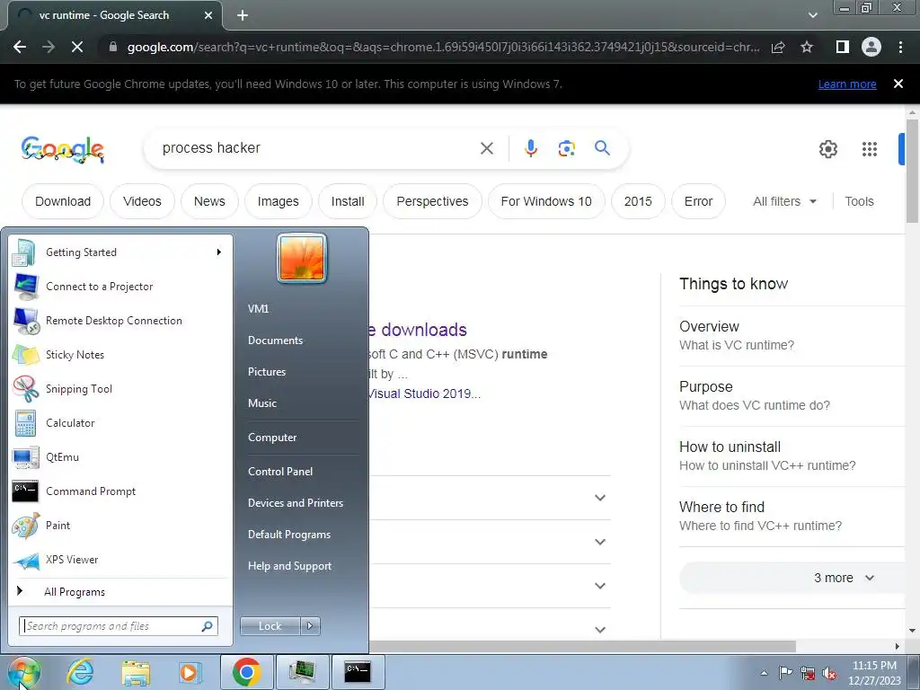Open Remote Desktop Connection
The image size is (920, 690).
click(119, 321)
